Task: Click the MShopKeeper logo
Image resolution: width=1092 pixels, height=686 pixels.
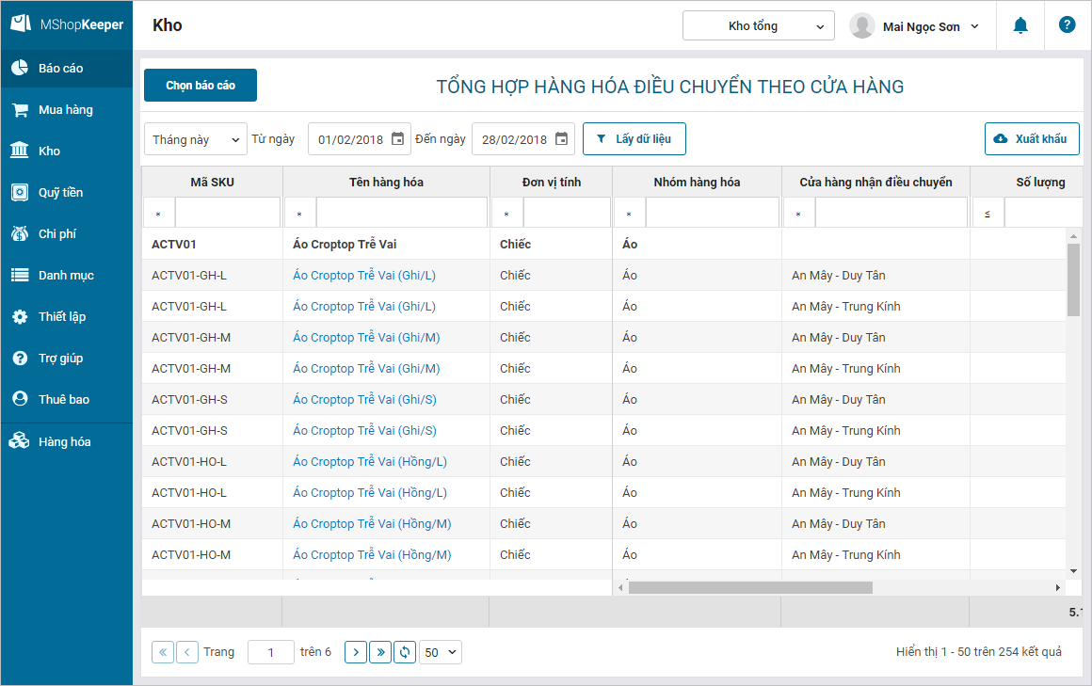Action: click(x=67, y=25)
